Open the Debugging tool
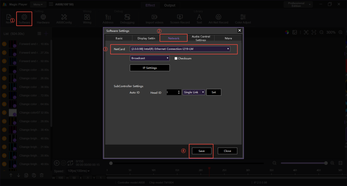This screenshot has height=186, width=347. tap(127, 19)
